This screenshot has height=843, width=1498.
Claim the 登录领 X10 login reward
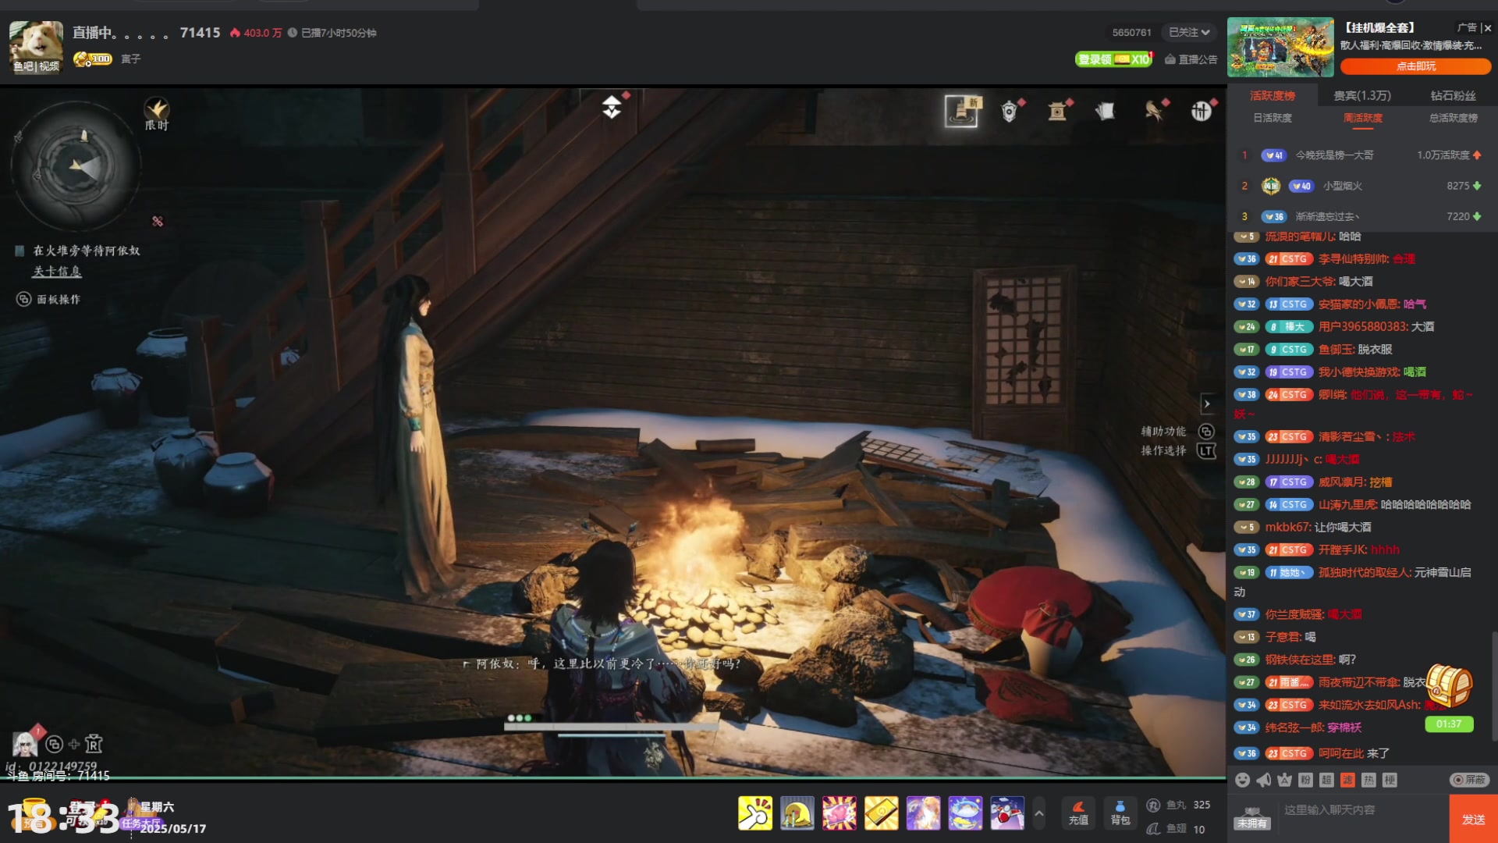pos(1113,59)
